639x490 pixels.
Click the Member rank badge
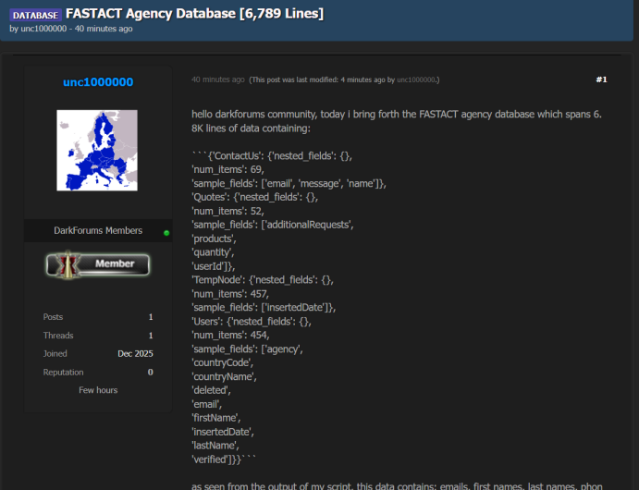[98, 264]
